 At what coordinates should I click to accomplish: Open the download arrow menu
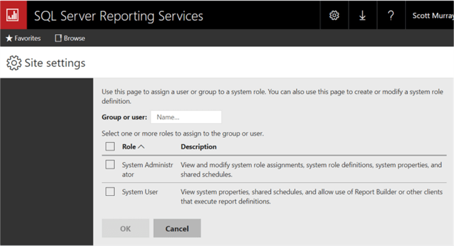(x=363, y=15)
